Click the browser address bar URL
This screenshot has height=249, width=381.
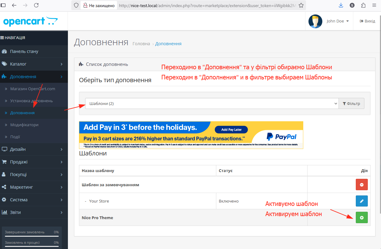(x=207, y=5)
